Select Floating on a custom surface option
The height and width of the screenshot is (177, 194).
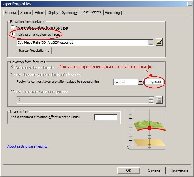point(13,34)
